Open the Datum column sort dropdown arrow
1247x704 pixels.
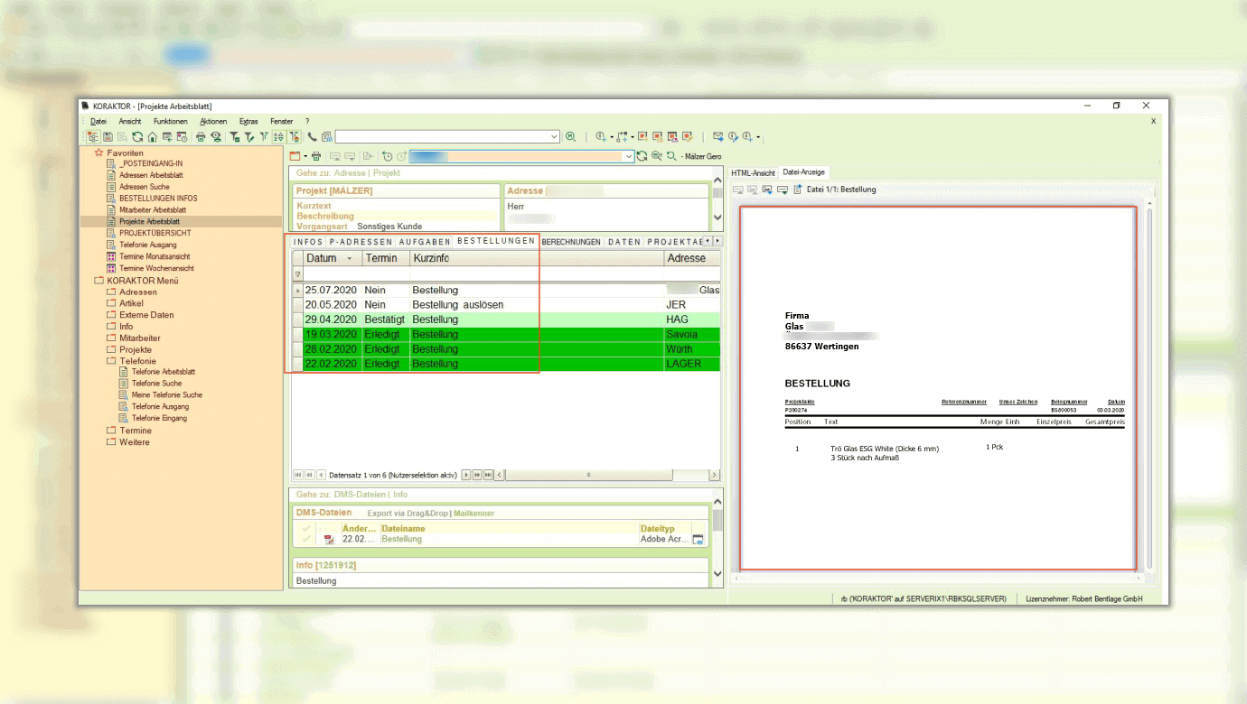(350, 258)
